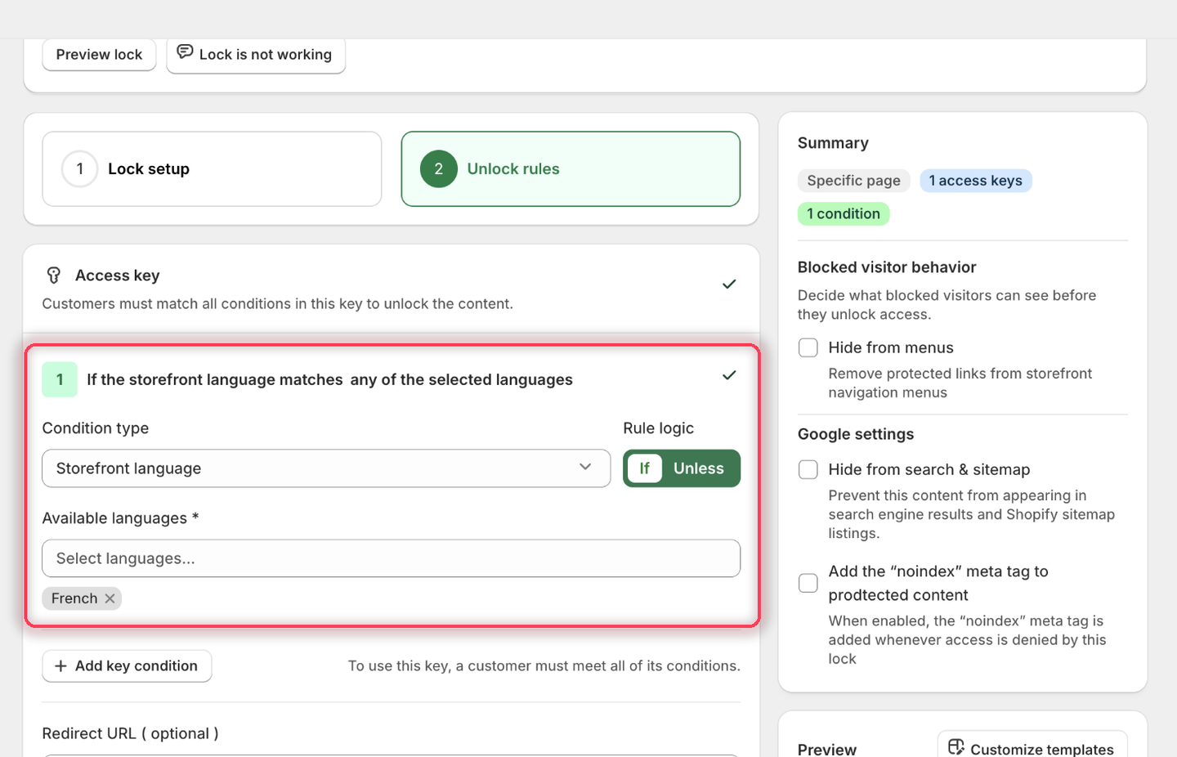Switch rule logic to Unless

tap(699, 468)
